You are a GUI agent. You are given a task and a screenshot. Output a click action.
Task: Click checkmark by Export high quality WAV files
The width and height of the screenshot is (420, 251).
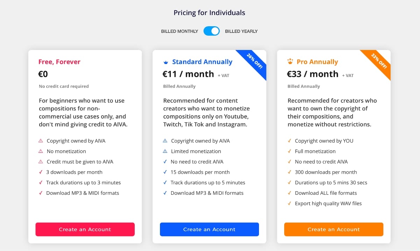tap(289, 203)
